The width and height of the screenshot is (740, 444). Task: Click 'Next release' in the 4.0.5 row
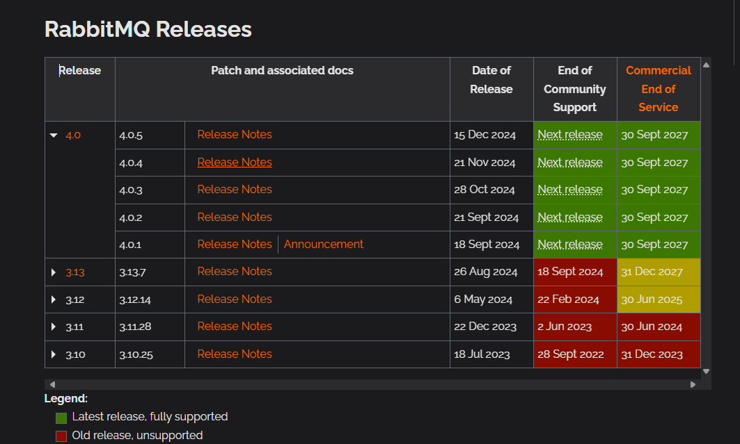[570, 135]
